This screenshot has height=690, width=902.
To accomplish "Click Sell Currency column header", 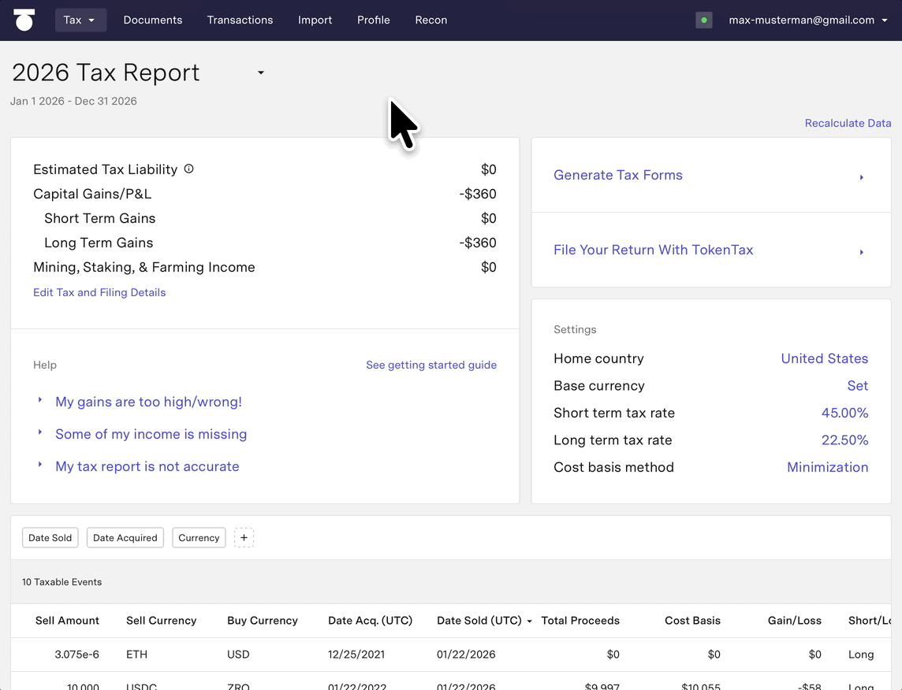I will click(x=161, y=621).
